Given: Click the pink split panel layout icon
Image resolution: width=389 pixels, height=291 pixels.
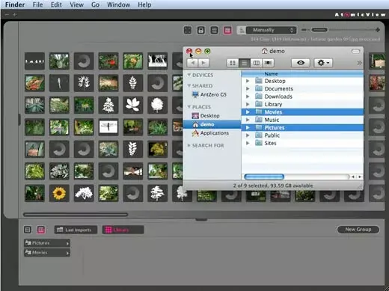Looking at the screenshot, I should pos(41,230).
